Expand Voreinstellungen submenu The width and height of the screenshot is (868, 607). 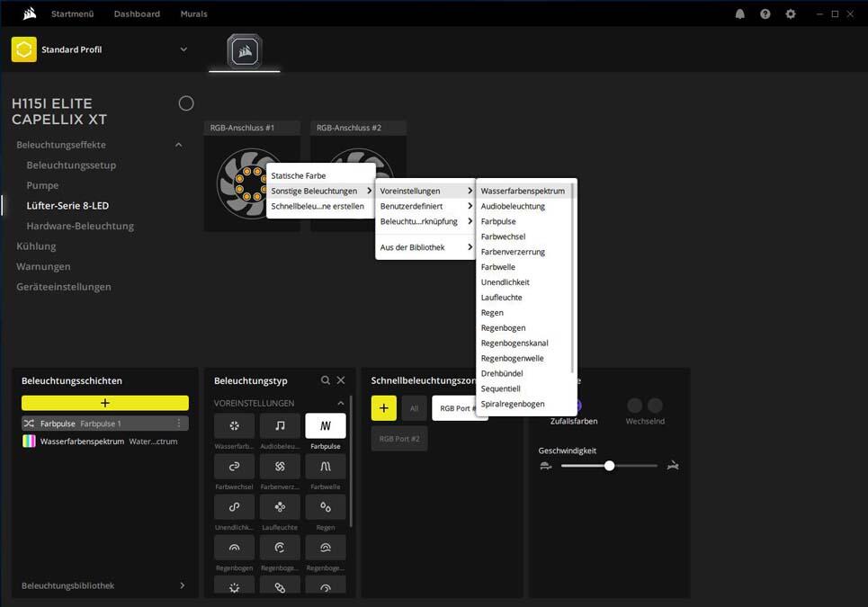point(425,191)
